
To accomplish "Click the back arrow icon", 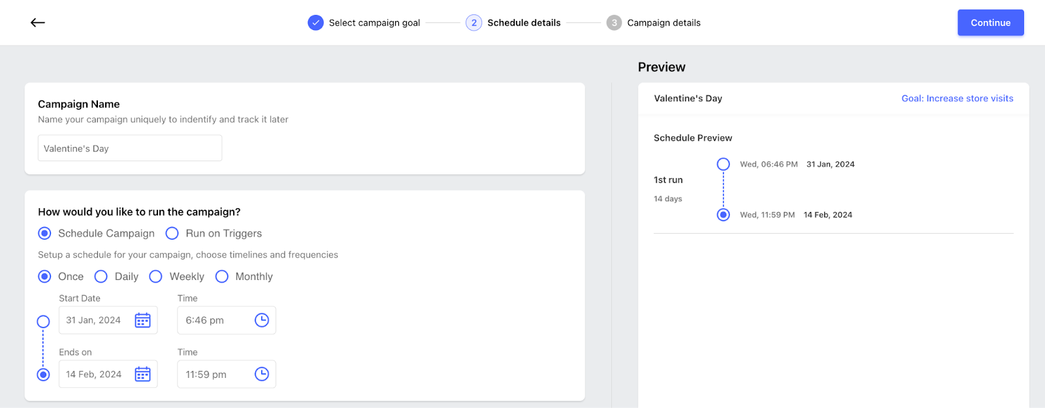I will click(38, 23).
